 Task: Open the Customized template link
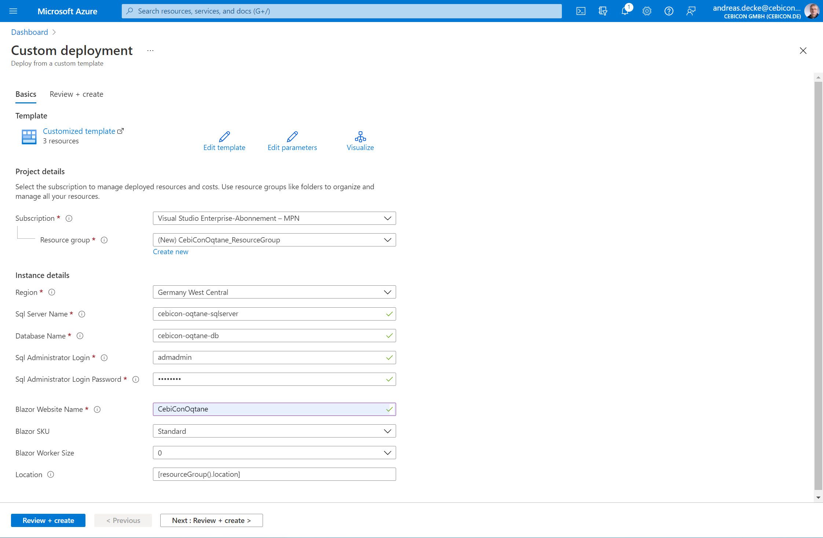[78, 131]
